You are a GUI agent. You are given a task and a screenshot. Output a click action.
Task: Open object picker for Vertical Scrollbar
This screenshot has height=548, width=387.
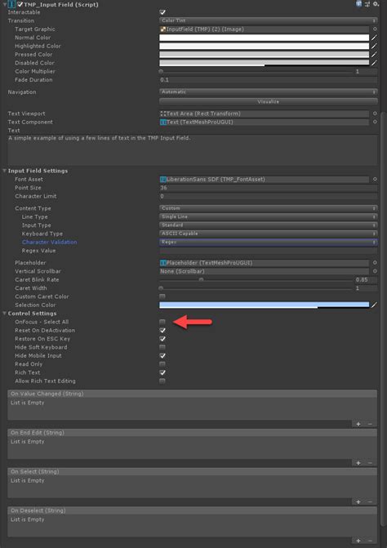(x=375, y=271)
